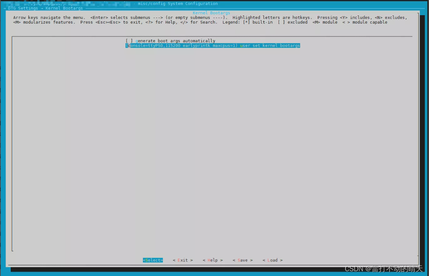This screenshot has width=429, height=276.
Task: Open the Help button
Action: point(213,260)
